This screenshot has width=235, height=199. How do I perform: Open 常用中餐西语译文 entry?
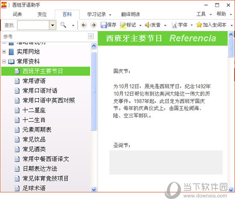(x=46, y=159)
